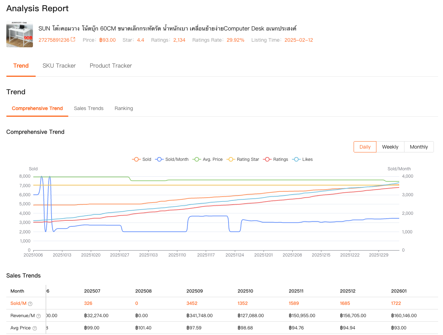Click the Avg Price help question icon
This screenshot has width=443, height=335.
click(x=35, y=328)
